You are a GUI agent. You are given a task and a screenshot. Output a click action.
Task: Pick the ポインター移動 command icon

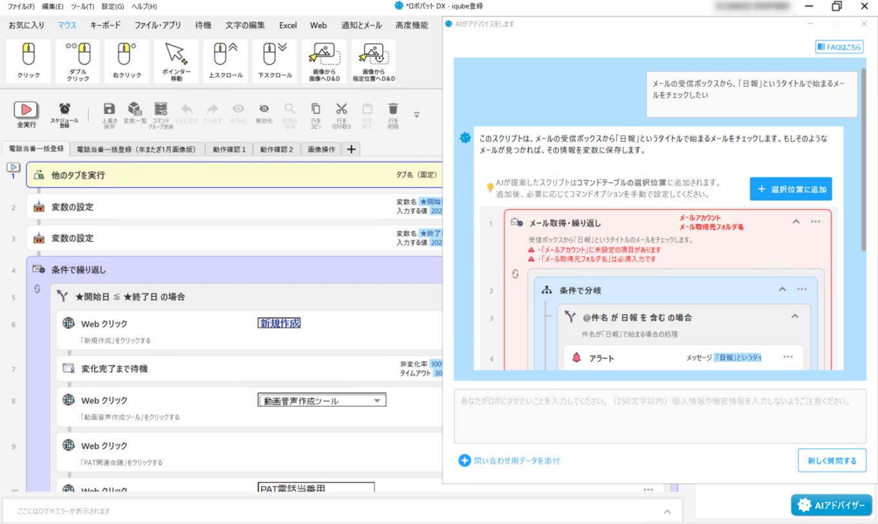[x=176, y=61]
